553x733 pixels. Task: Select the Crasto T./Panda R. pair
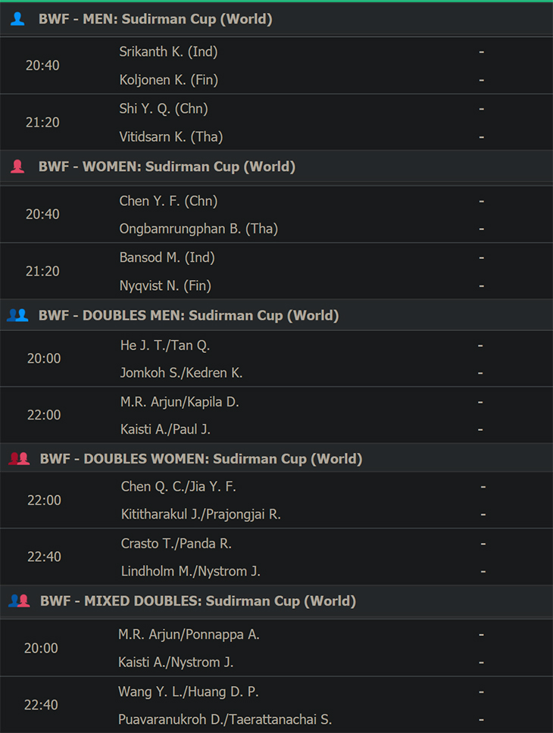pyautogui.click(x=177, y=544)
